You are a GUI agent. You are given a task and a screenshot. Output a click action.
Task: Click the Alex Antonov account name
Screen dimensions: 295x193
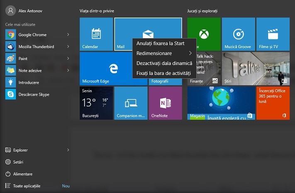point(30,11)
